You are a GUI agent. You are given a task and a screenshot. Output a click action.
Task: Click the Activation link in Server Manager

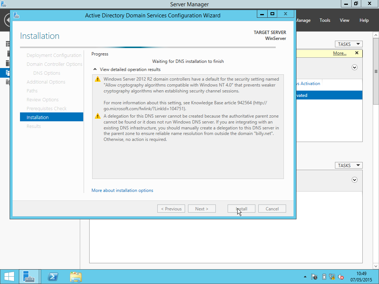click(308, 84)
